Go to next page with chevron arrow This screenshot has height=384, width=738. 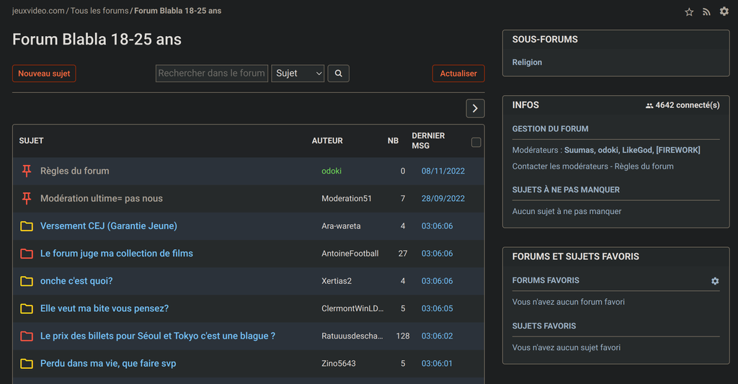pos(475,108)
